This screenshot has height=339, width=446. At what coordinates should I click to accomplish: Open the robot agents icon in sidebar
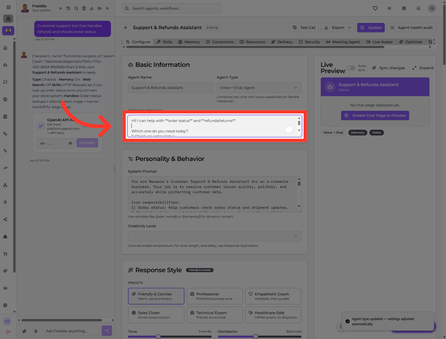coord(5,65)
